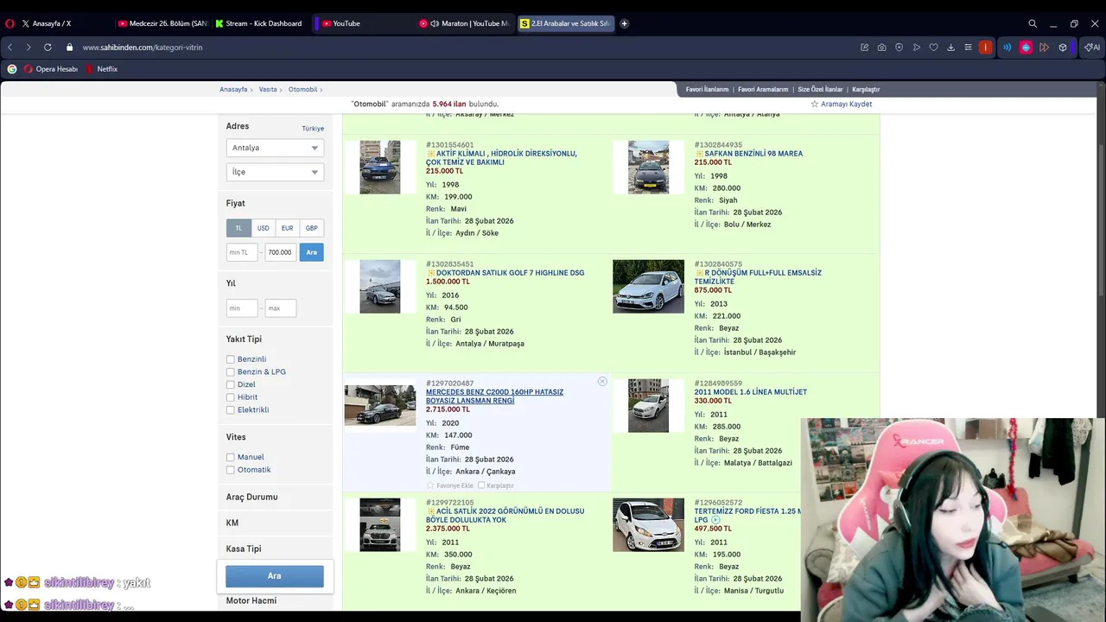Click the browser back arrow
This screenshot has width=1106, height=622.
point(10,48)
